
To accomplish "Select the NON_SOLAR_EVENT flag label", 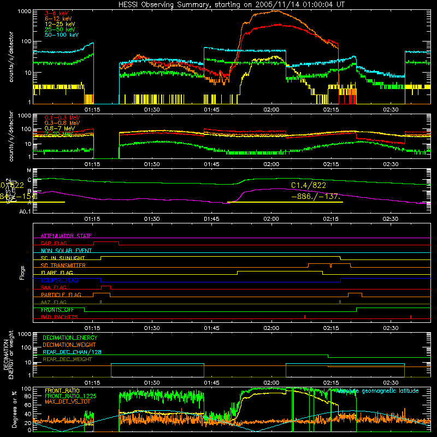I will 66,251.
